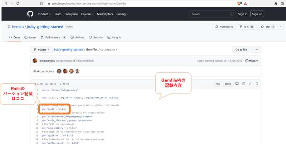Click the browser forward arrow
The image size is (286, 144).
click(x=12, y=4)
